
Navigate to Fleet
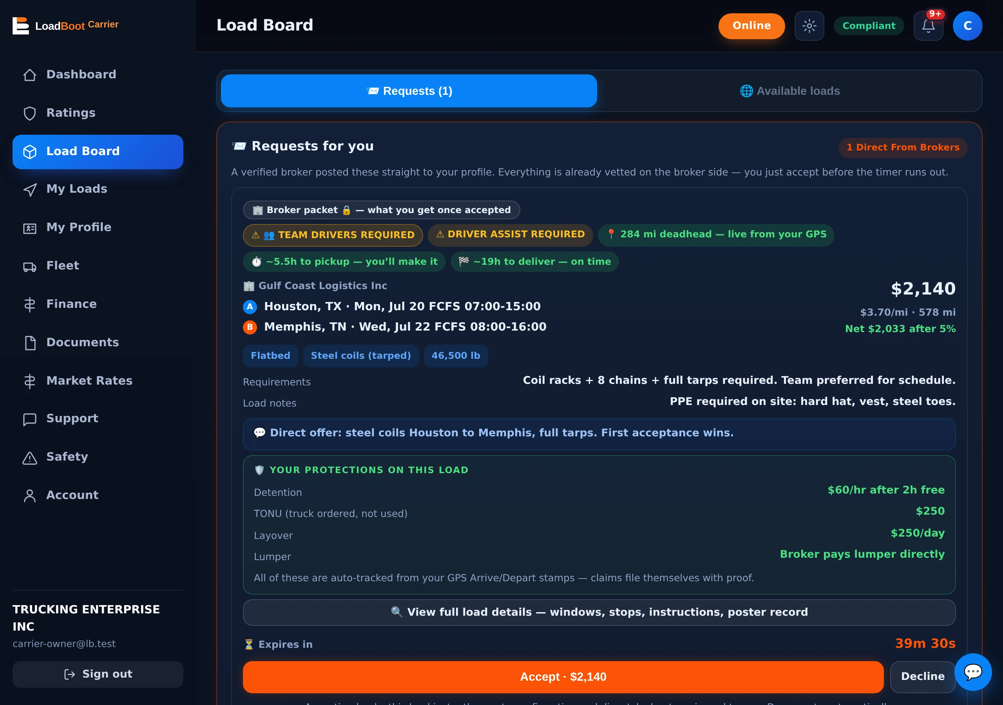tap(98, 266)
